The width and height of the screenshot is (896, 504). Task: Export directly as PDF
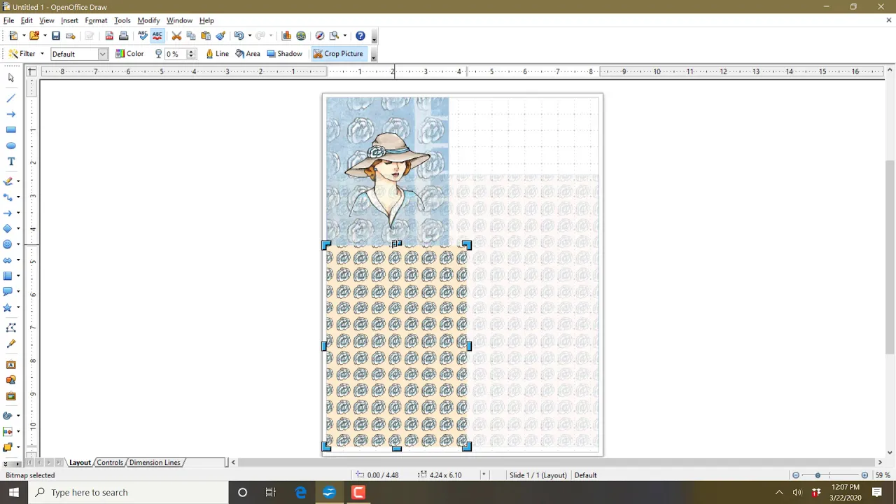pyautogui.click(x=109, y=36)
